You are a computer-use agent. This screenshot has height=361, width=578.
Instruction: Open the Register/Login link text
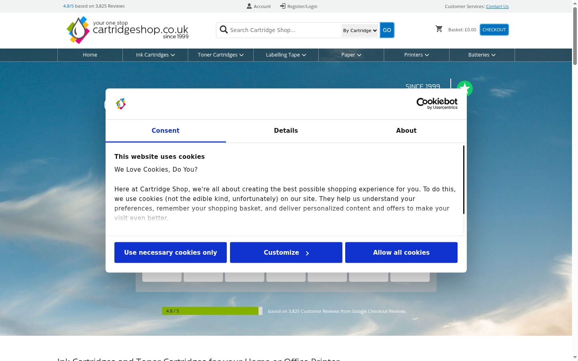tap(302, 6)
